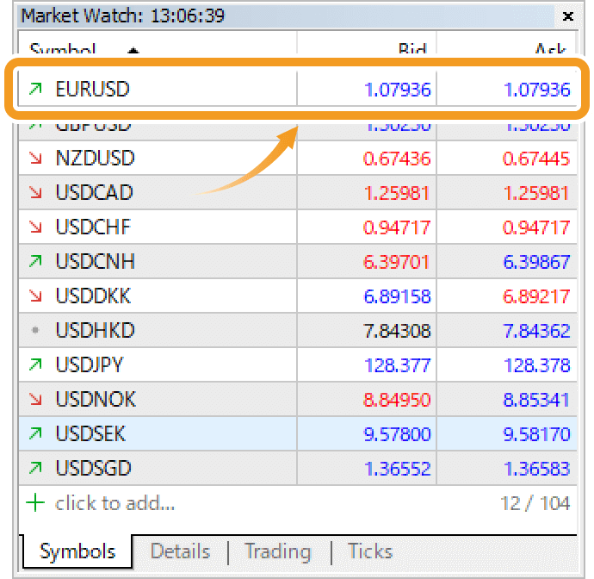Click the green plus add-symbol icon
594x579 pixels.
pos(35,503)
